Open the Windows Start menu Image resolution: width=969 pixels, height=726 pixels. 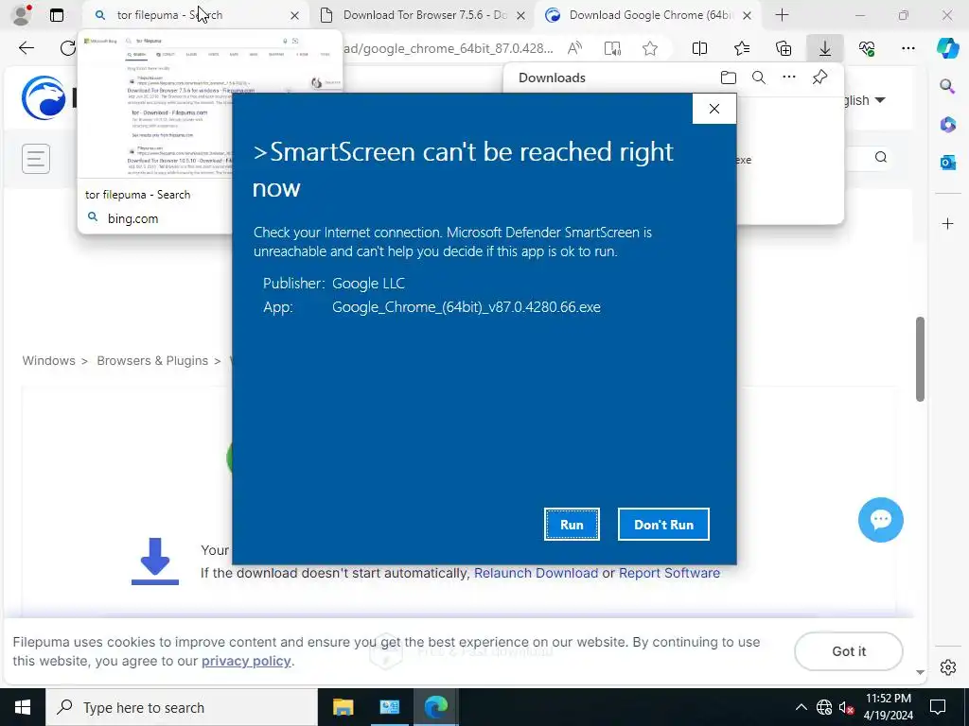click(23, 707)
